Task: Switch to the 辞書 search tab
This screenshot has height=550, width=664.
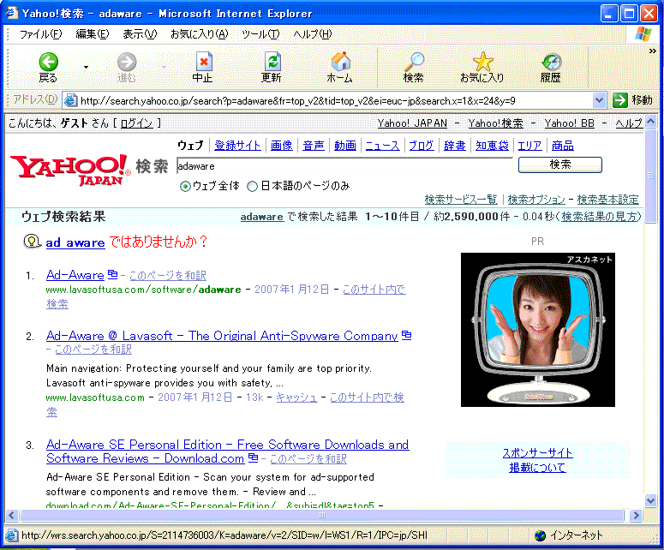Action: 455,146
